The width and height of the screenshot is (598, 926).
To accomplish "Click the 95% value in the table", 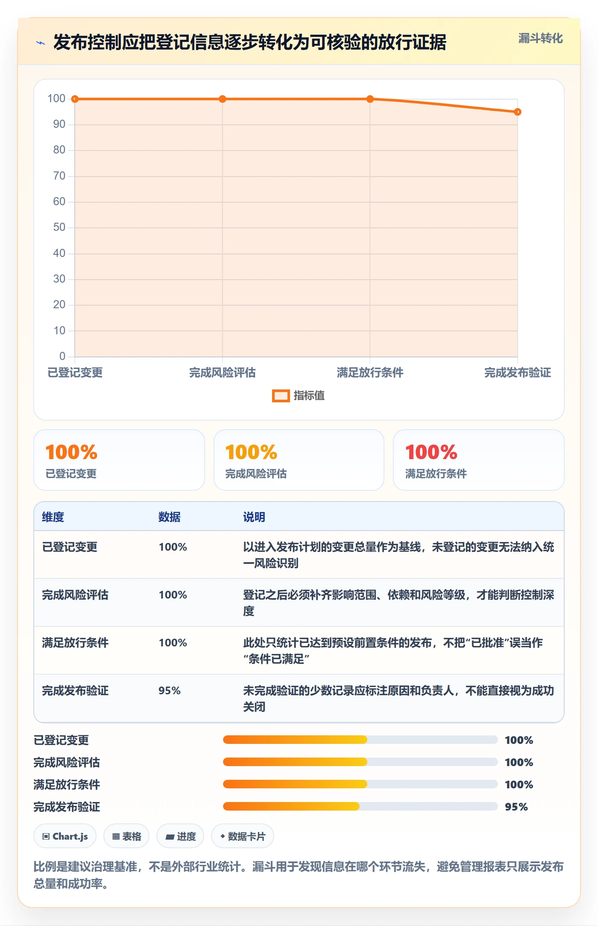I will pyautogui.click(x=170, y=690).
